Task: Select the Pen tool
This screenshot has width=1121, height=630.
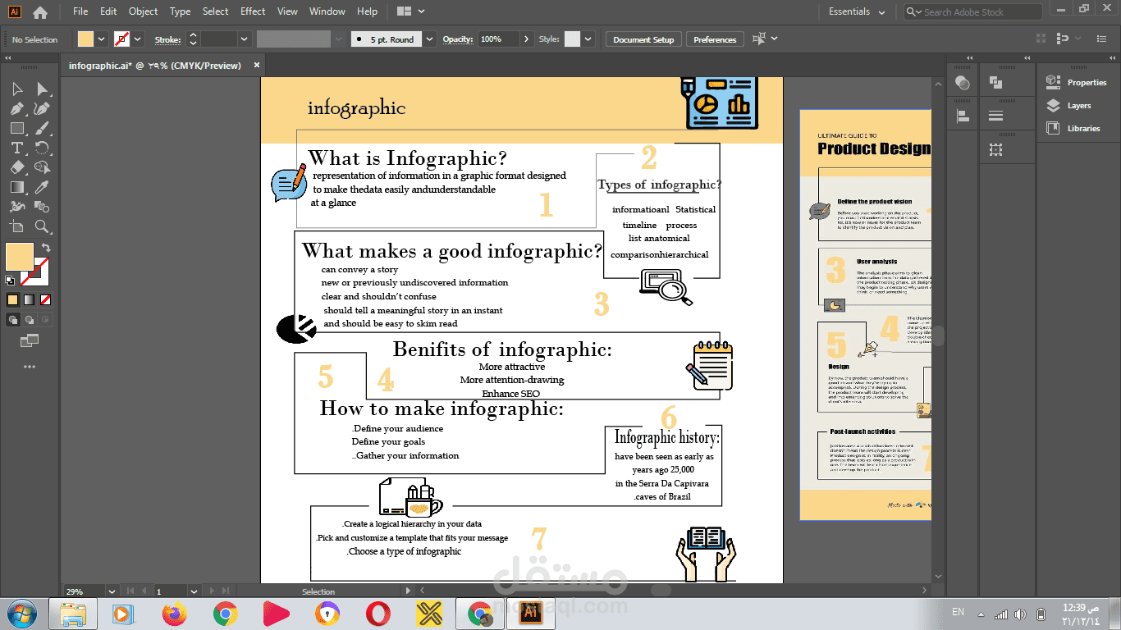Action: tap(17, 108)
